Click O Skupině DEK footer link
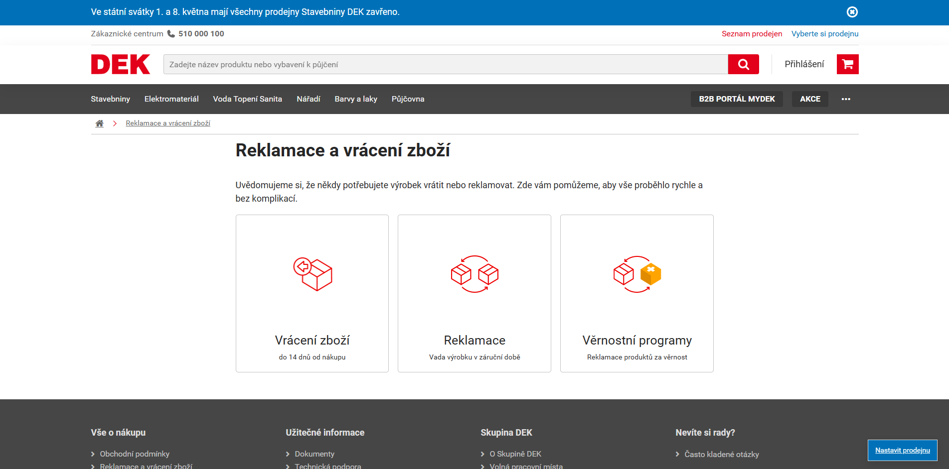The width and height of the screenshot is (949, 469). coord(515,454)
